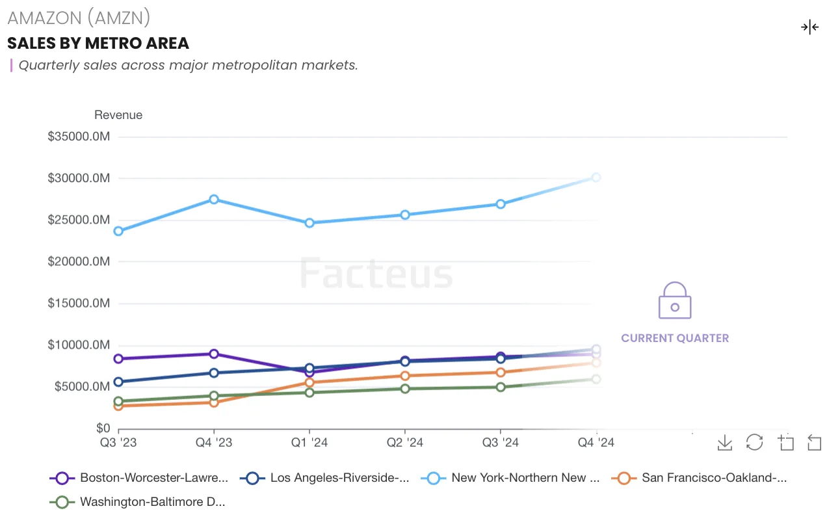This screenshot has width=840, height=528.
Task: Click the lock icon above CURRENT QUARTER
Action: (674, 300)
